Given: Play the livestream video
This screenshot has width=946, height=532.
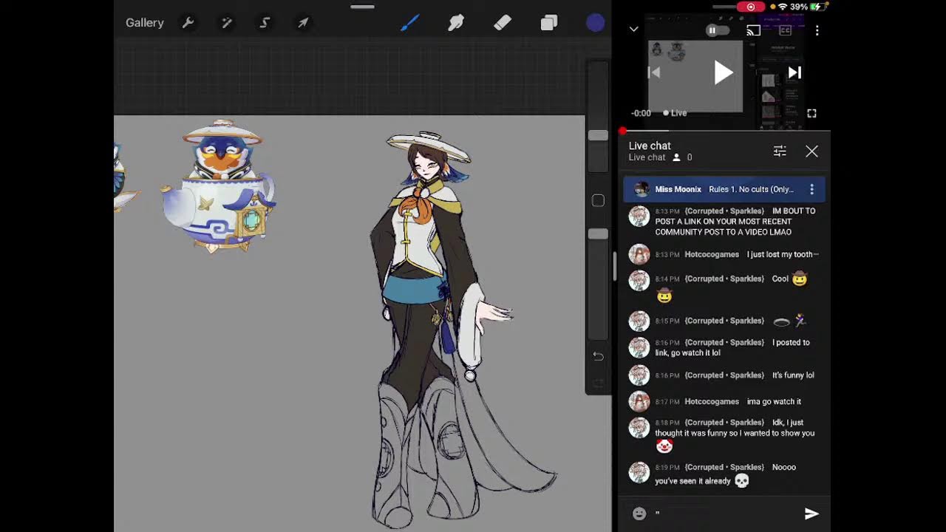Looking at the screenshot, I should pos(724,72).
